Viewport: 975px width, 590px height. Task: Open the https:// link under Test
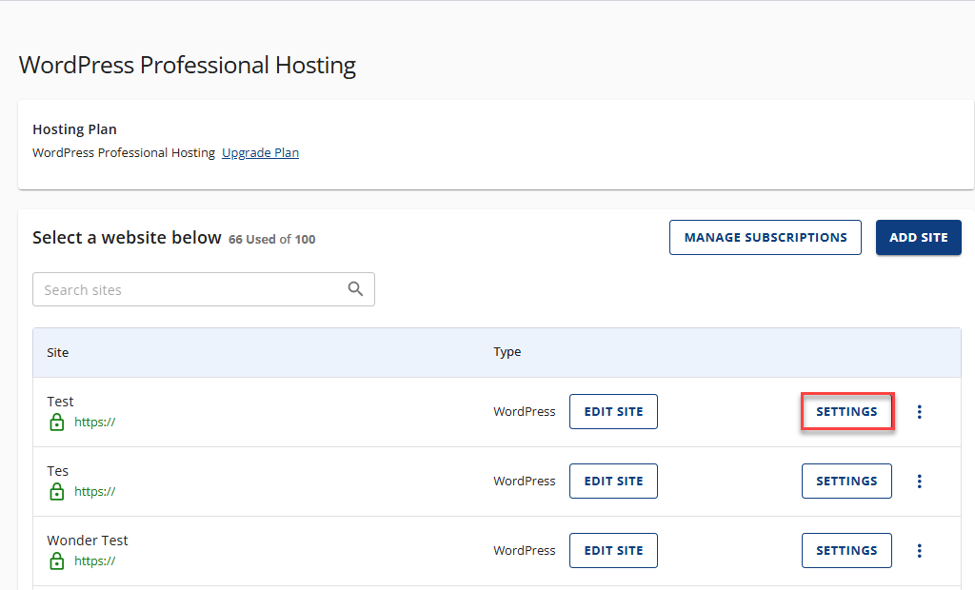click(x=94, y=423)
